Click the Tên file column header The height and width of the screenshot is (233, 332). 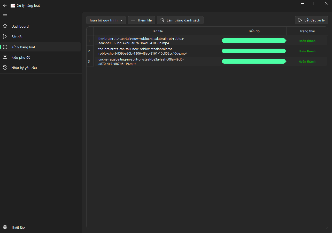coord(157,31)
